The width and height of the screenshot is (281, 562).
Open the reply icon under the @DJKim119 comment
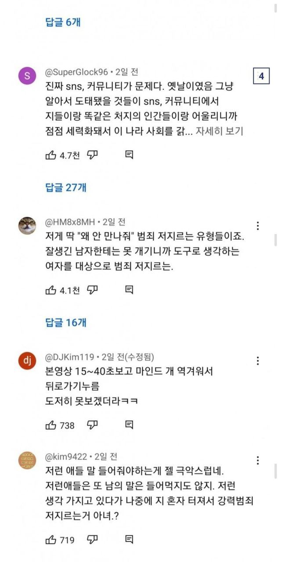coord(129,425)
